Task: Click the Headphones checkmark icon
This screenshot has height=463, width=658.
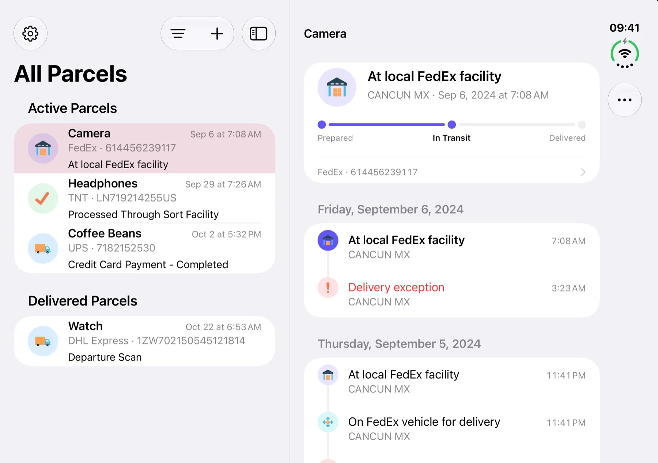Action: 43,198
